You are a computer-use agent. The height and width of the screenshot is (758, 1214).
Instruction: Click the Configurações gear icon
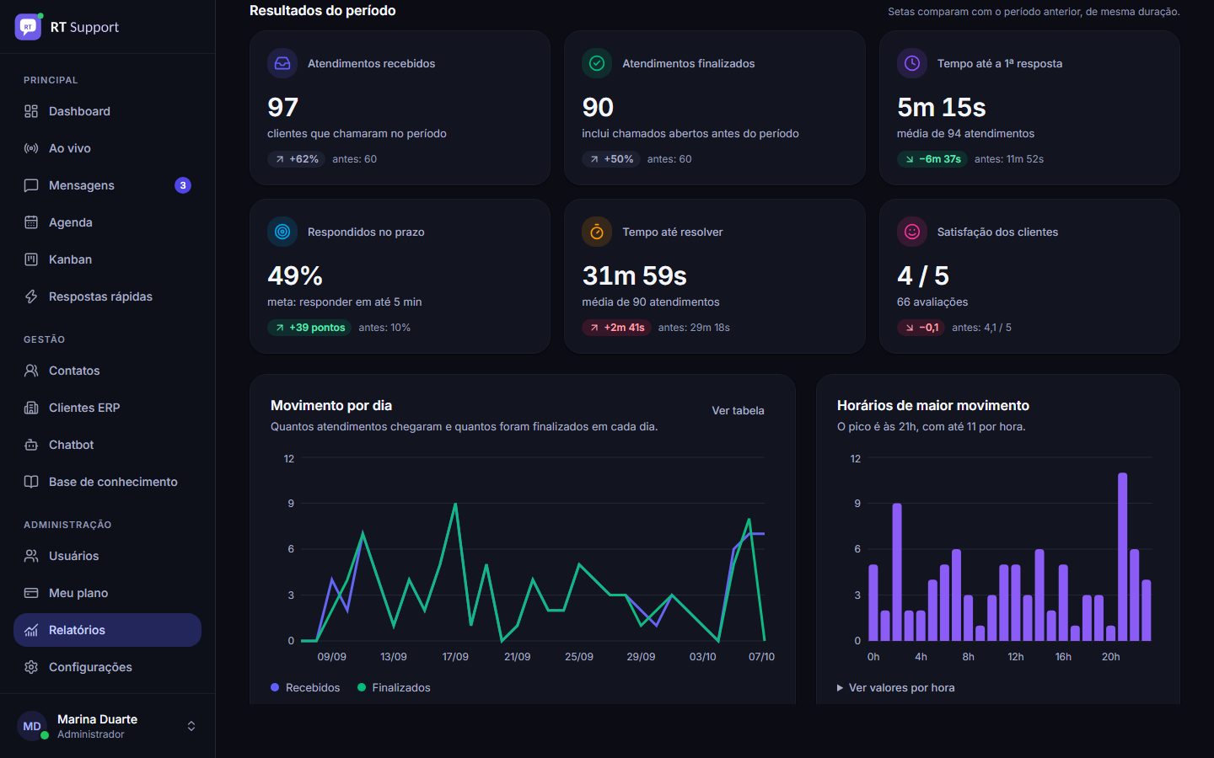point(31,667)
